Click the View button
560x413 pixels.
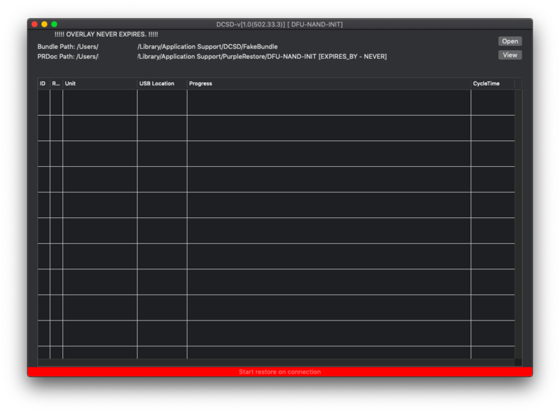coord(510,55)
